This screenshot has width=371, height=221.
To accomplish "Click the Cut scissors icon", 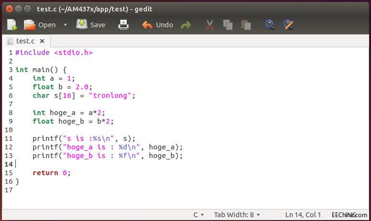I will [x=209, y=25].
